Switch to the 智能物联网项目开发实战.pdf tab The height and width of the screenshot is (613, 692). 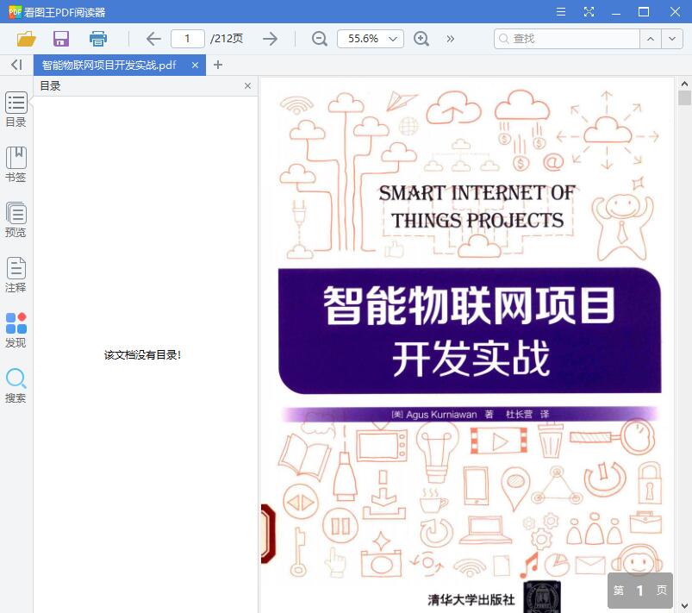pyautogui.click(x=109, y=66)
